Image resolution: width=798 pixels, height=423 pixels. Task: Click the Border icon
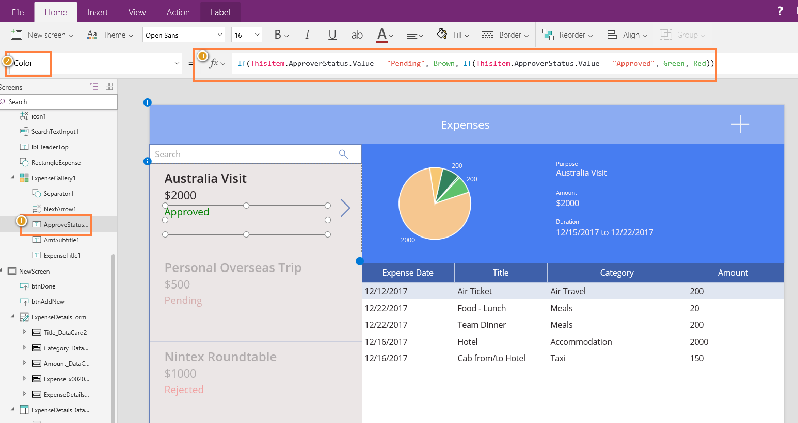487,35
